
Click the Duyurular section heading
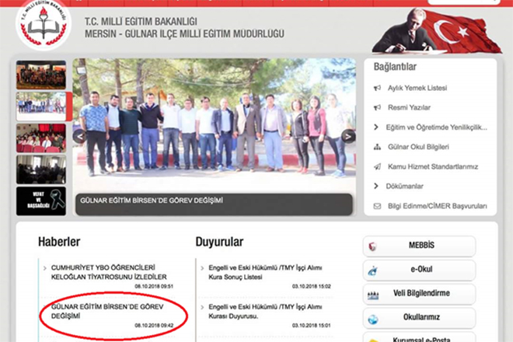pyautogui.click(x=219, y=242)
